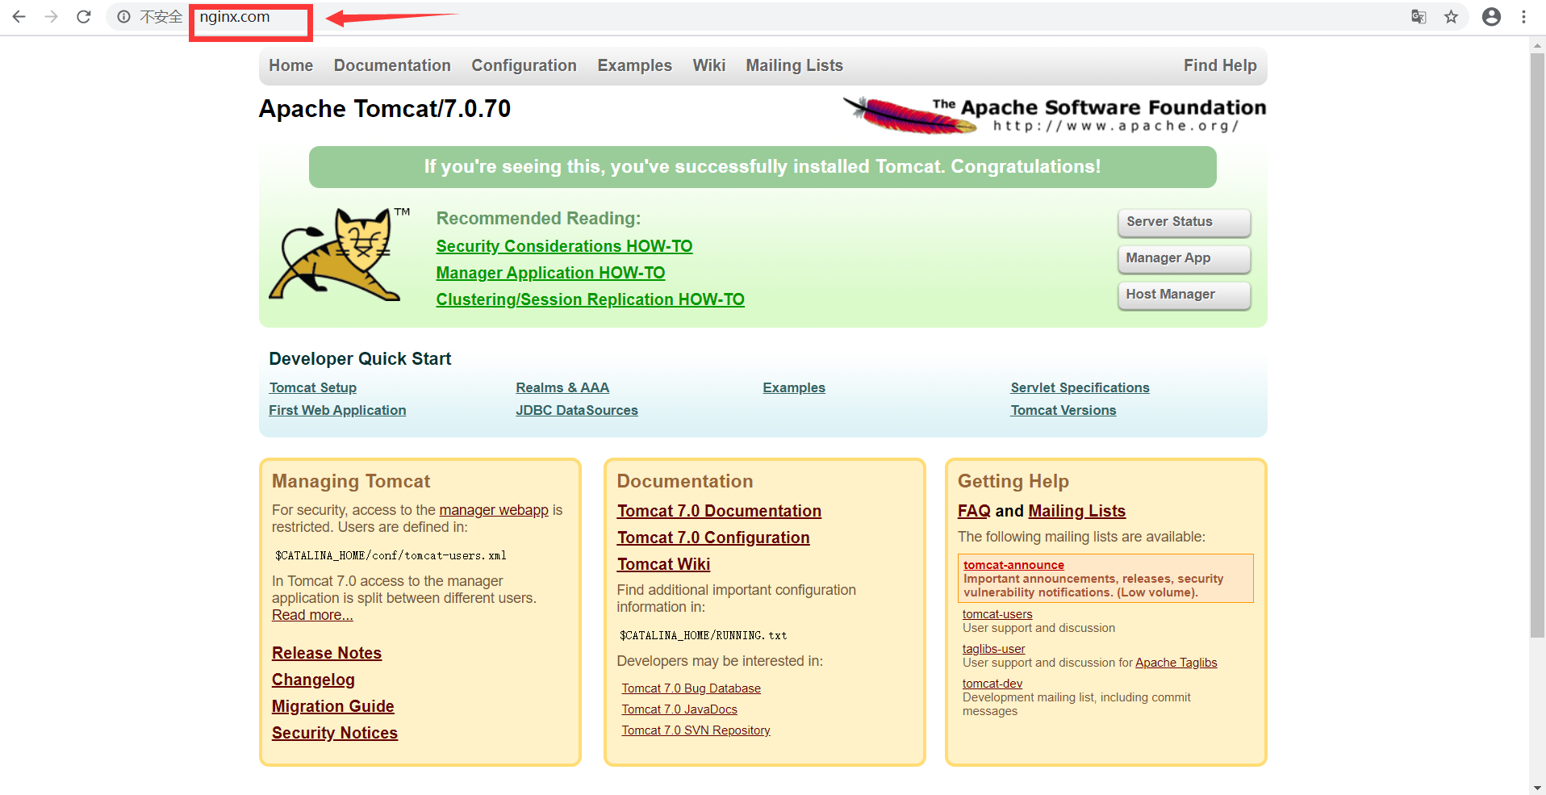Click the Apache Software Foundation feather logo
Image resolution: width=1546 pixels, height=795 pixels.
coord(1055,115)
